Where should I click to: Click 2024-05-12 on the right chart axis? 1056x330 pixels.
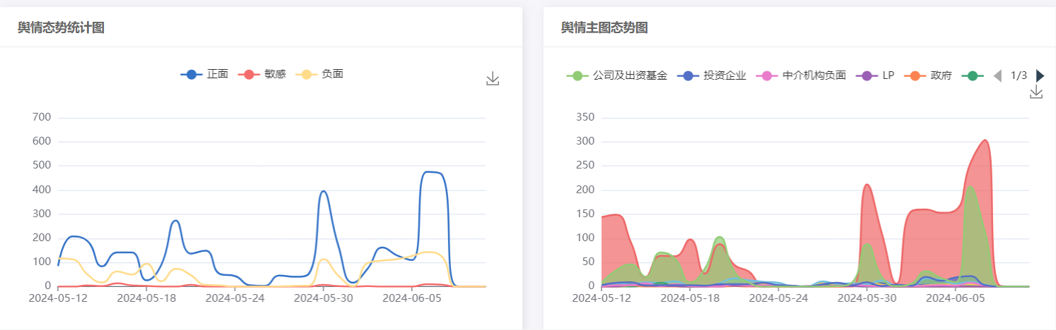(x=602, y=298)
